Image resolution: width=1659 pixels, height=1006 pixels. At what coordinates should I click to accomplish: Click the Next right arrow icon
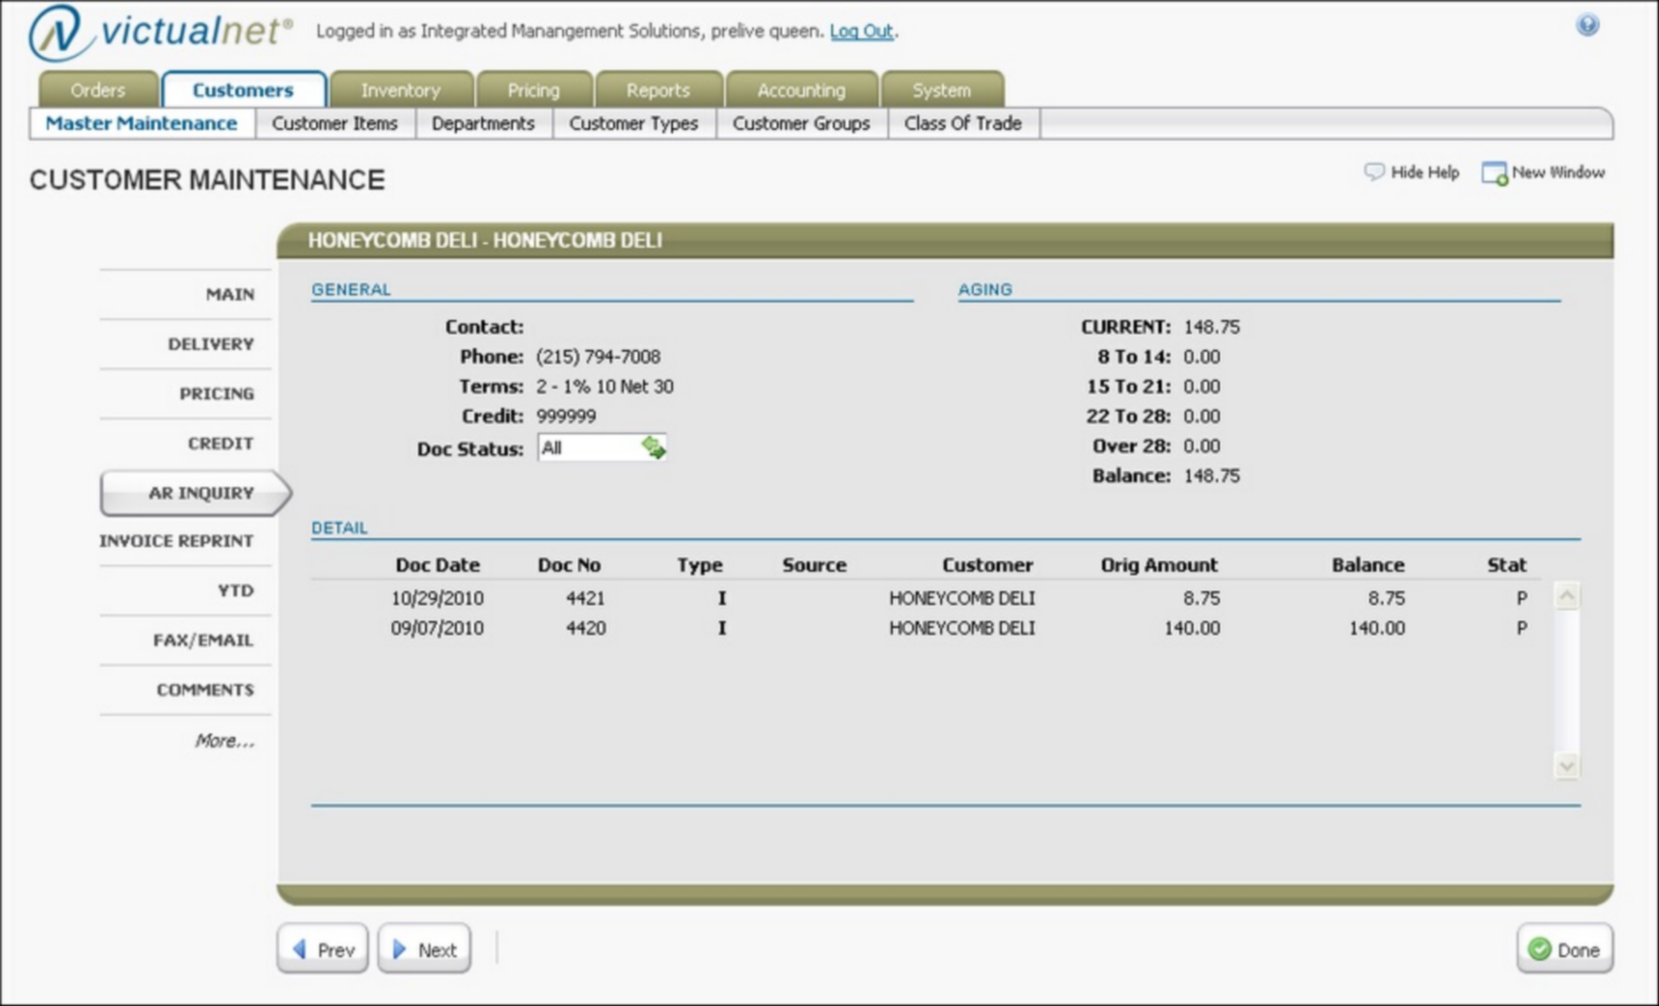click(x=399, y=949)
